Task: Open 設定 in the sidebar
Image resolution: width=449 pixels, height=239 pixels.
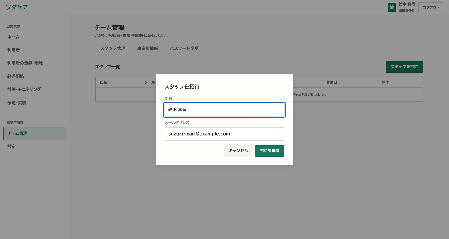Action: 34,146
